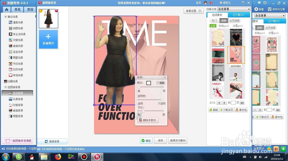Select 可爱场景 item
Viewport: 288px width, 161px height.
tap(16, 40)
